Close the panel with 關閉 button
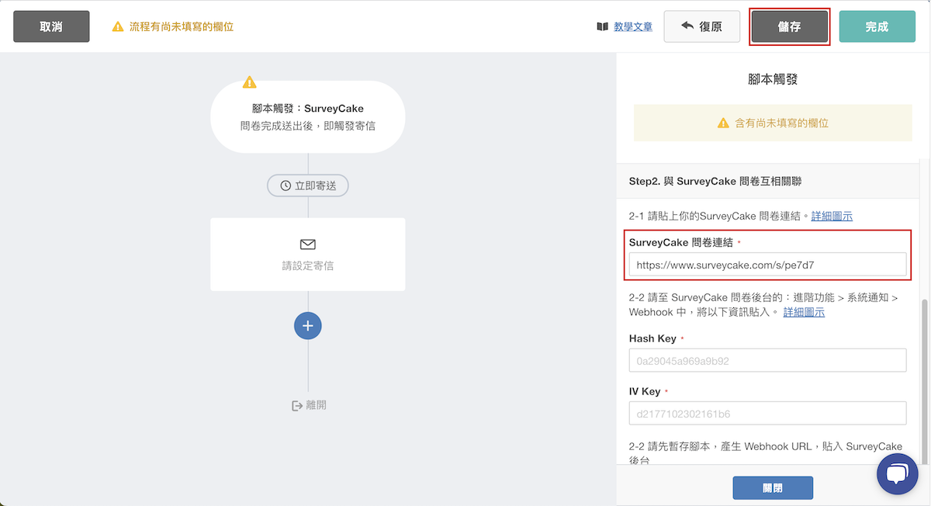 coord(773,488)
